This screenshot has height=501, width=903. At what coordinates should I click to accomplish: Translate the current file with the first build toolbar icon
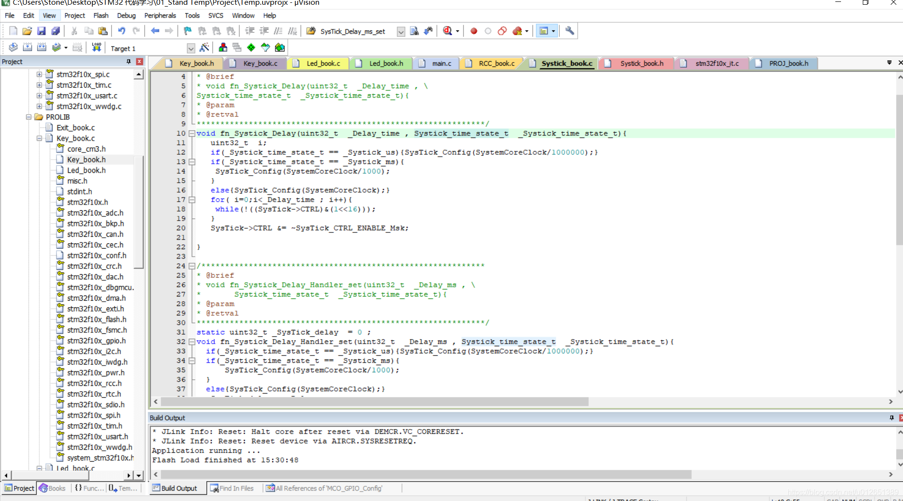[x=13, y=47]
